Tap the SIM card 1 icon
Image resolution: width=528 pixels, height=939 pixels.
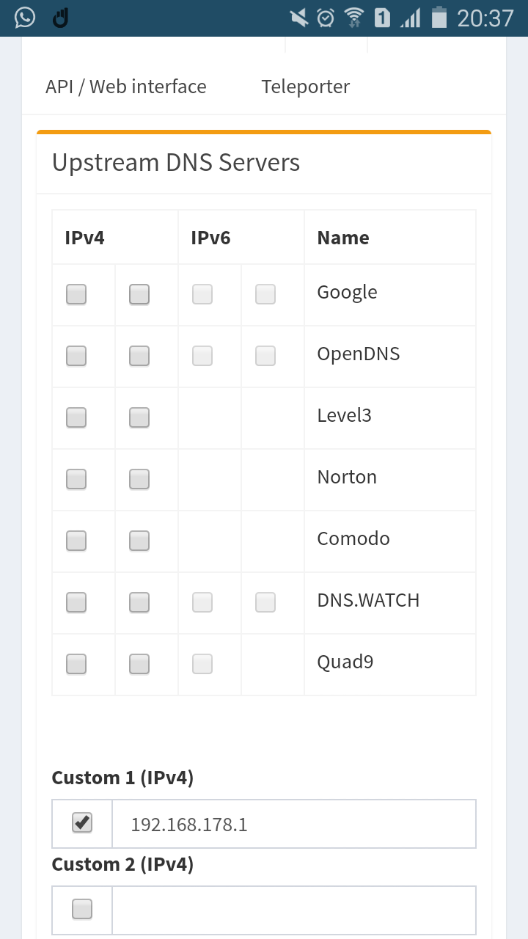coord(382,18)
